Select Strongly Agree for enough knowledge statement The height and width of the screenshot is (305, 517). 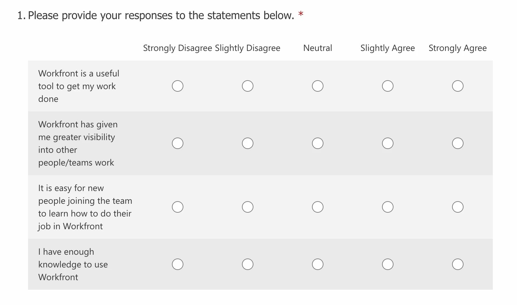tap(458, 264)
